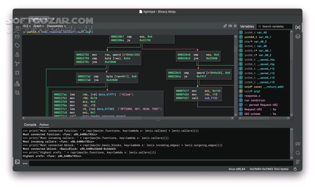
Task: Show the Variables (x) sidebar icon
Action: (298, 27)
